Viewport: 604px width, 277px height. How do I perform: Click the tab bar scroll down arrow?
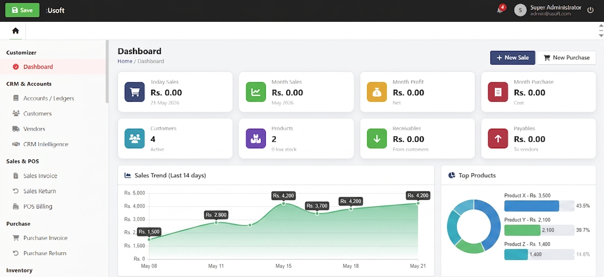pyautogui.click(x=601, y=35)
